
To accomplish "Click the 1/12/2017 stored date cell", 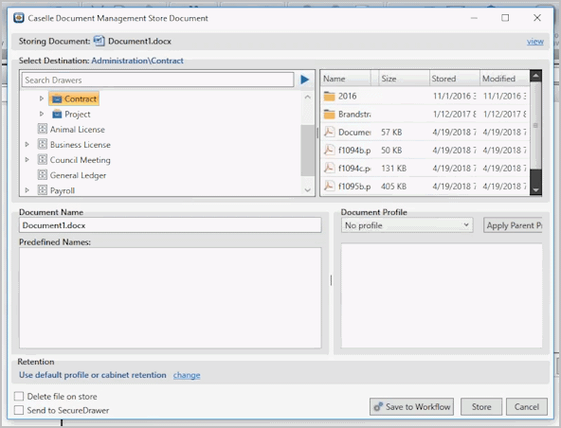I will click(x=454, y=114).
